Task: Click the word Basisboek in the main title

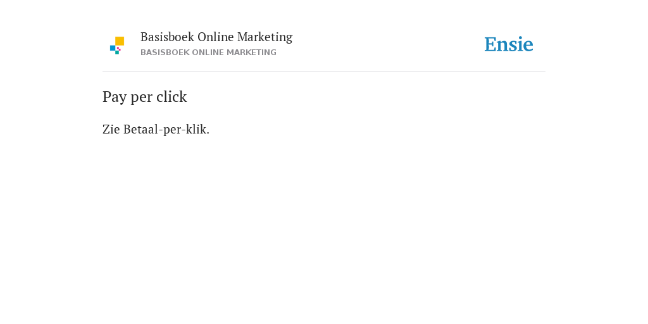Action: pyautogui.click(x=167, y=37)
